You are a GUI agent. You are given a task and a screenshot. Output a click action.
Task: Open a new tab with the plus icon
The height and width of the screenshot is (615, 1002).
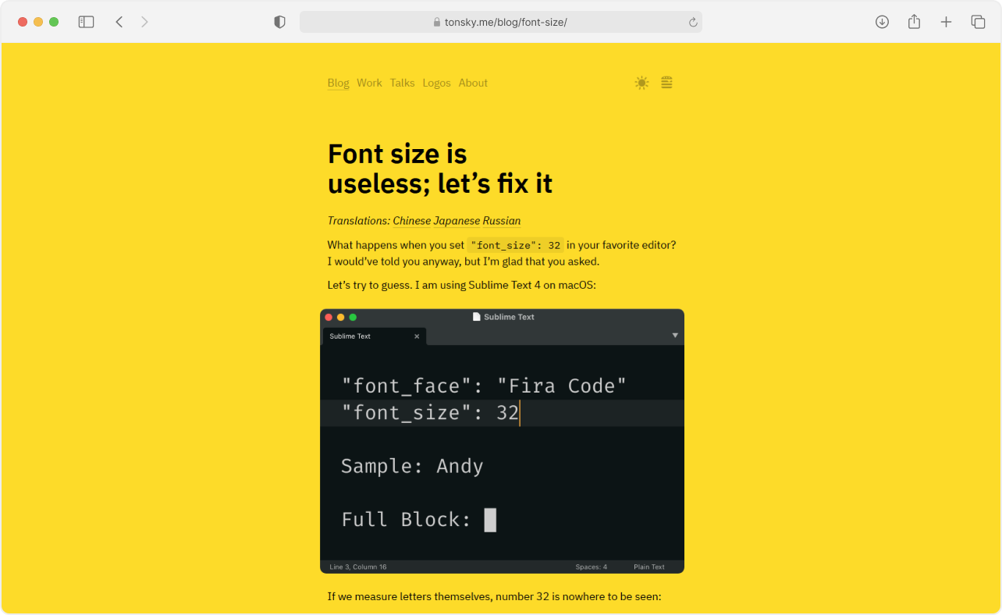tap(946, 22)
